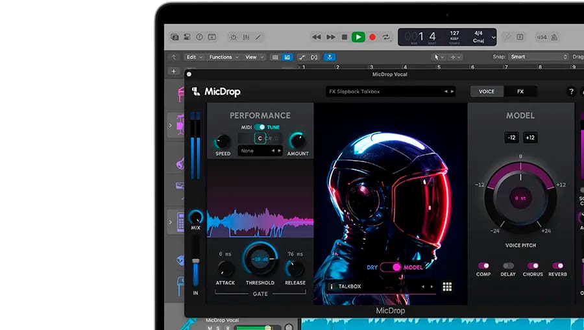Click the gate ATTACK knob

coord(225,268)
